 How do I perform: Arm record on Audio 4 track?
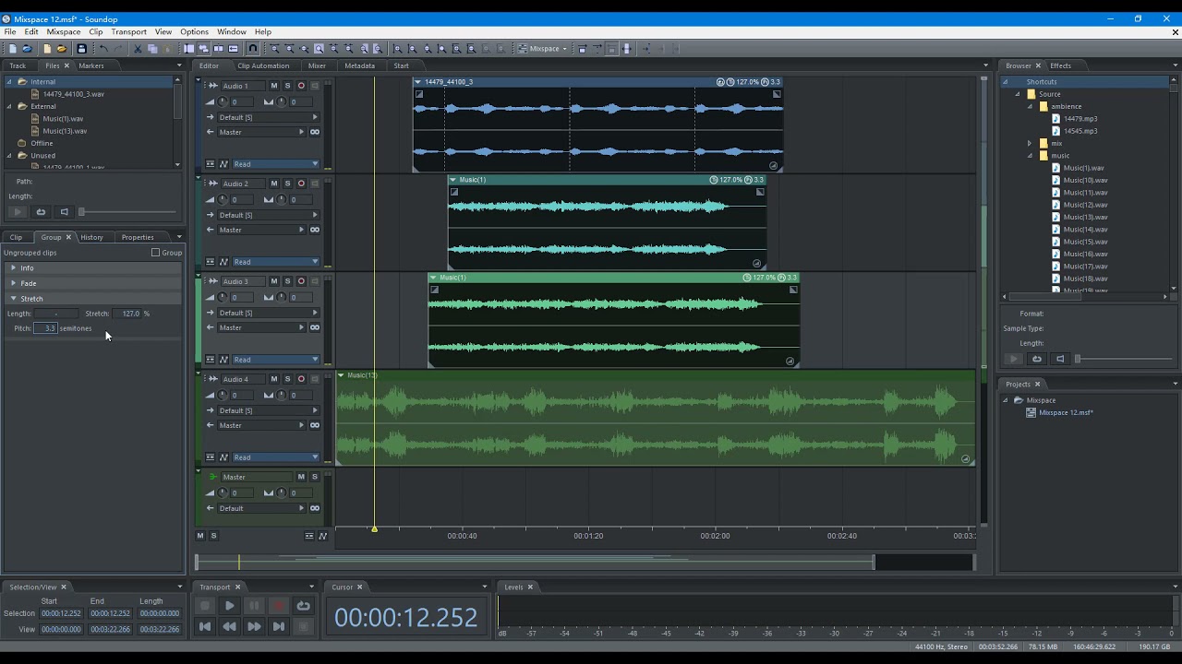pyautogui.click(x=301, y=379)
